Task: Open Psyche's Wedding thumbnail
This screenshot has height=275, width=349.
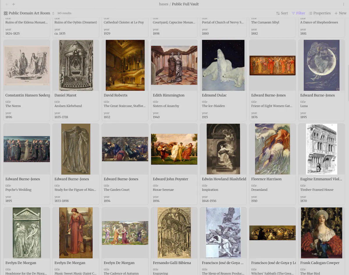Action: (27, 149)
